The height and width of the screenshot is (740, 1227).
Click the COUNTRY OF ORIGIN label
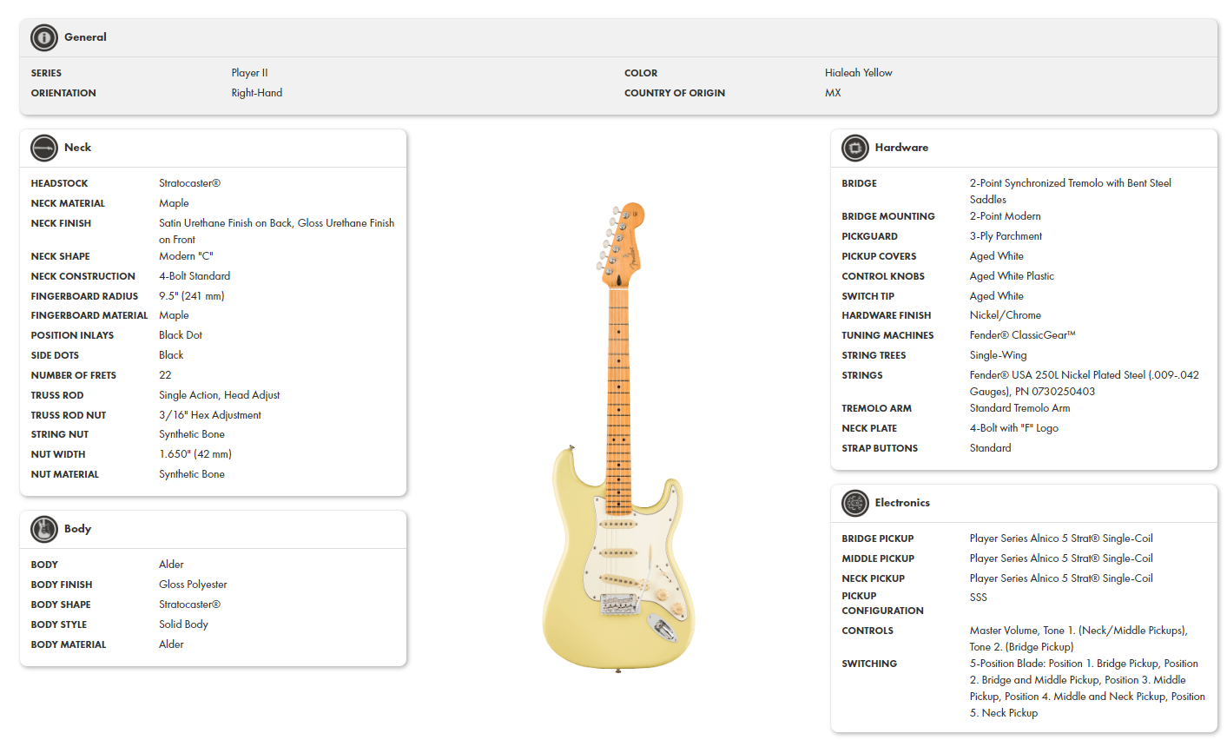tap(675, 93)
